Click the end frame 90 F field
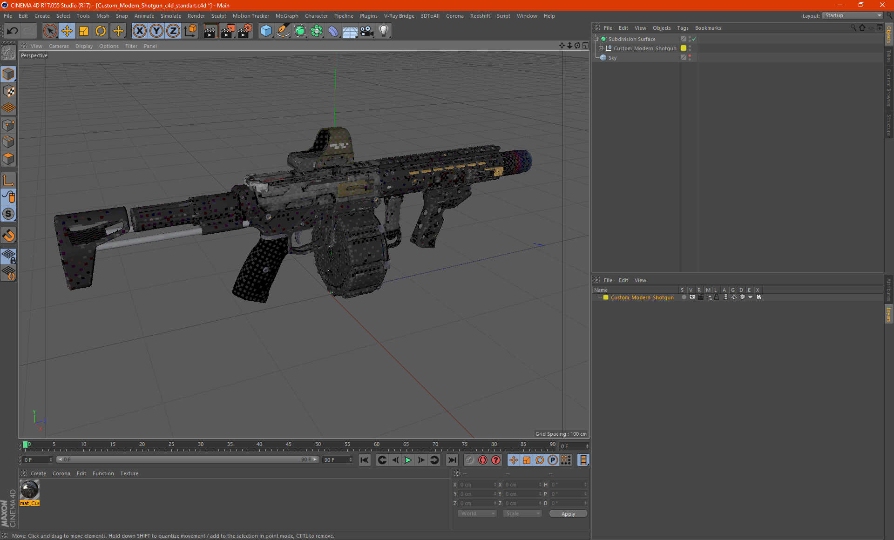 (338, 460)
